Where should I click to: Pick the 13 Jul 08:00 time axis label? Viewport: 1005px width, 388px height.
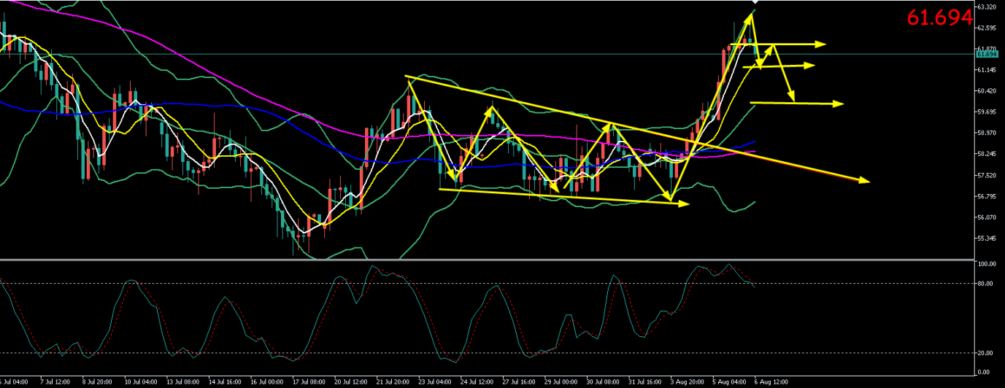coord(184,381)
